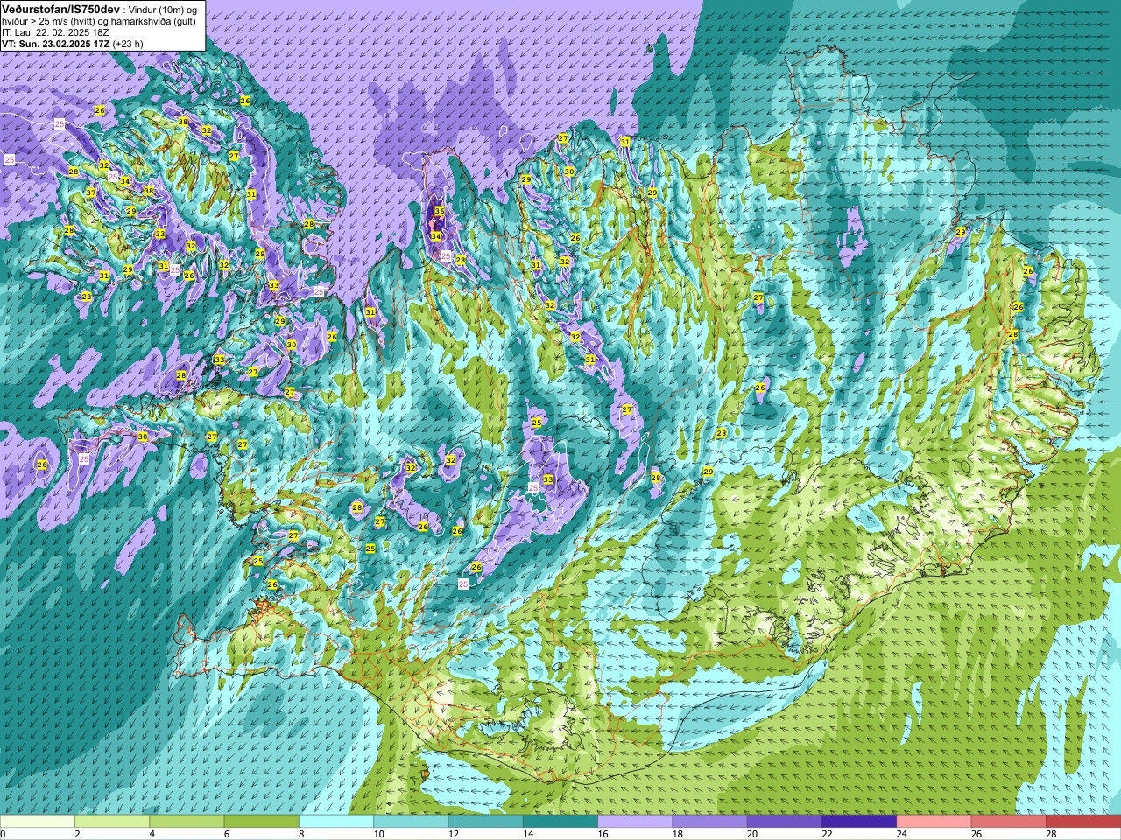Click legend scale tick label "16"
The height and width of the screenshot is (840, 1121).
tap(603, 834)
